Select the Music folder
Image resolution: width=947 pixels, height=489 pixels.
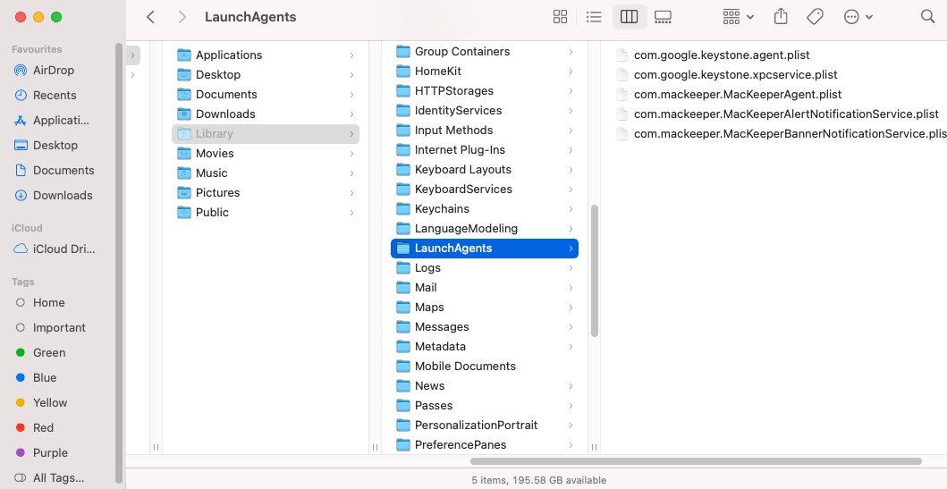pos(266,173)
